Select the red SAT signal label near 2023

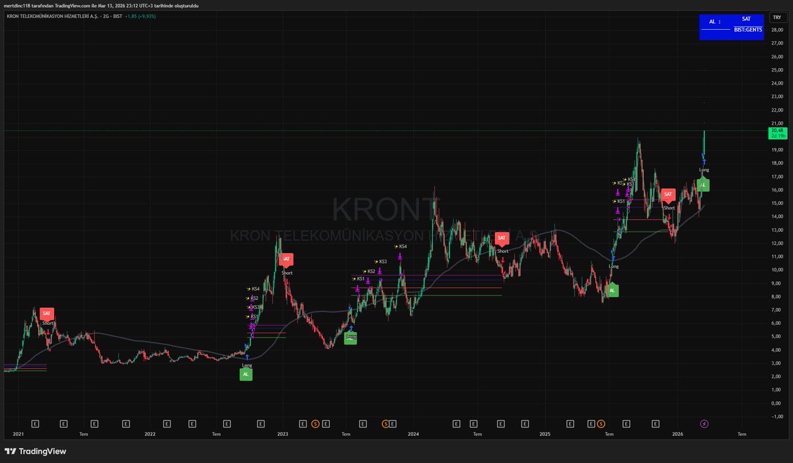click(286, 259)
